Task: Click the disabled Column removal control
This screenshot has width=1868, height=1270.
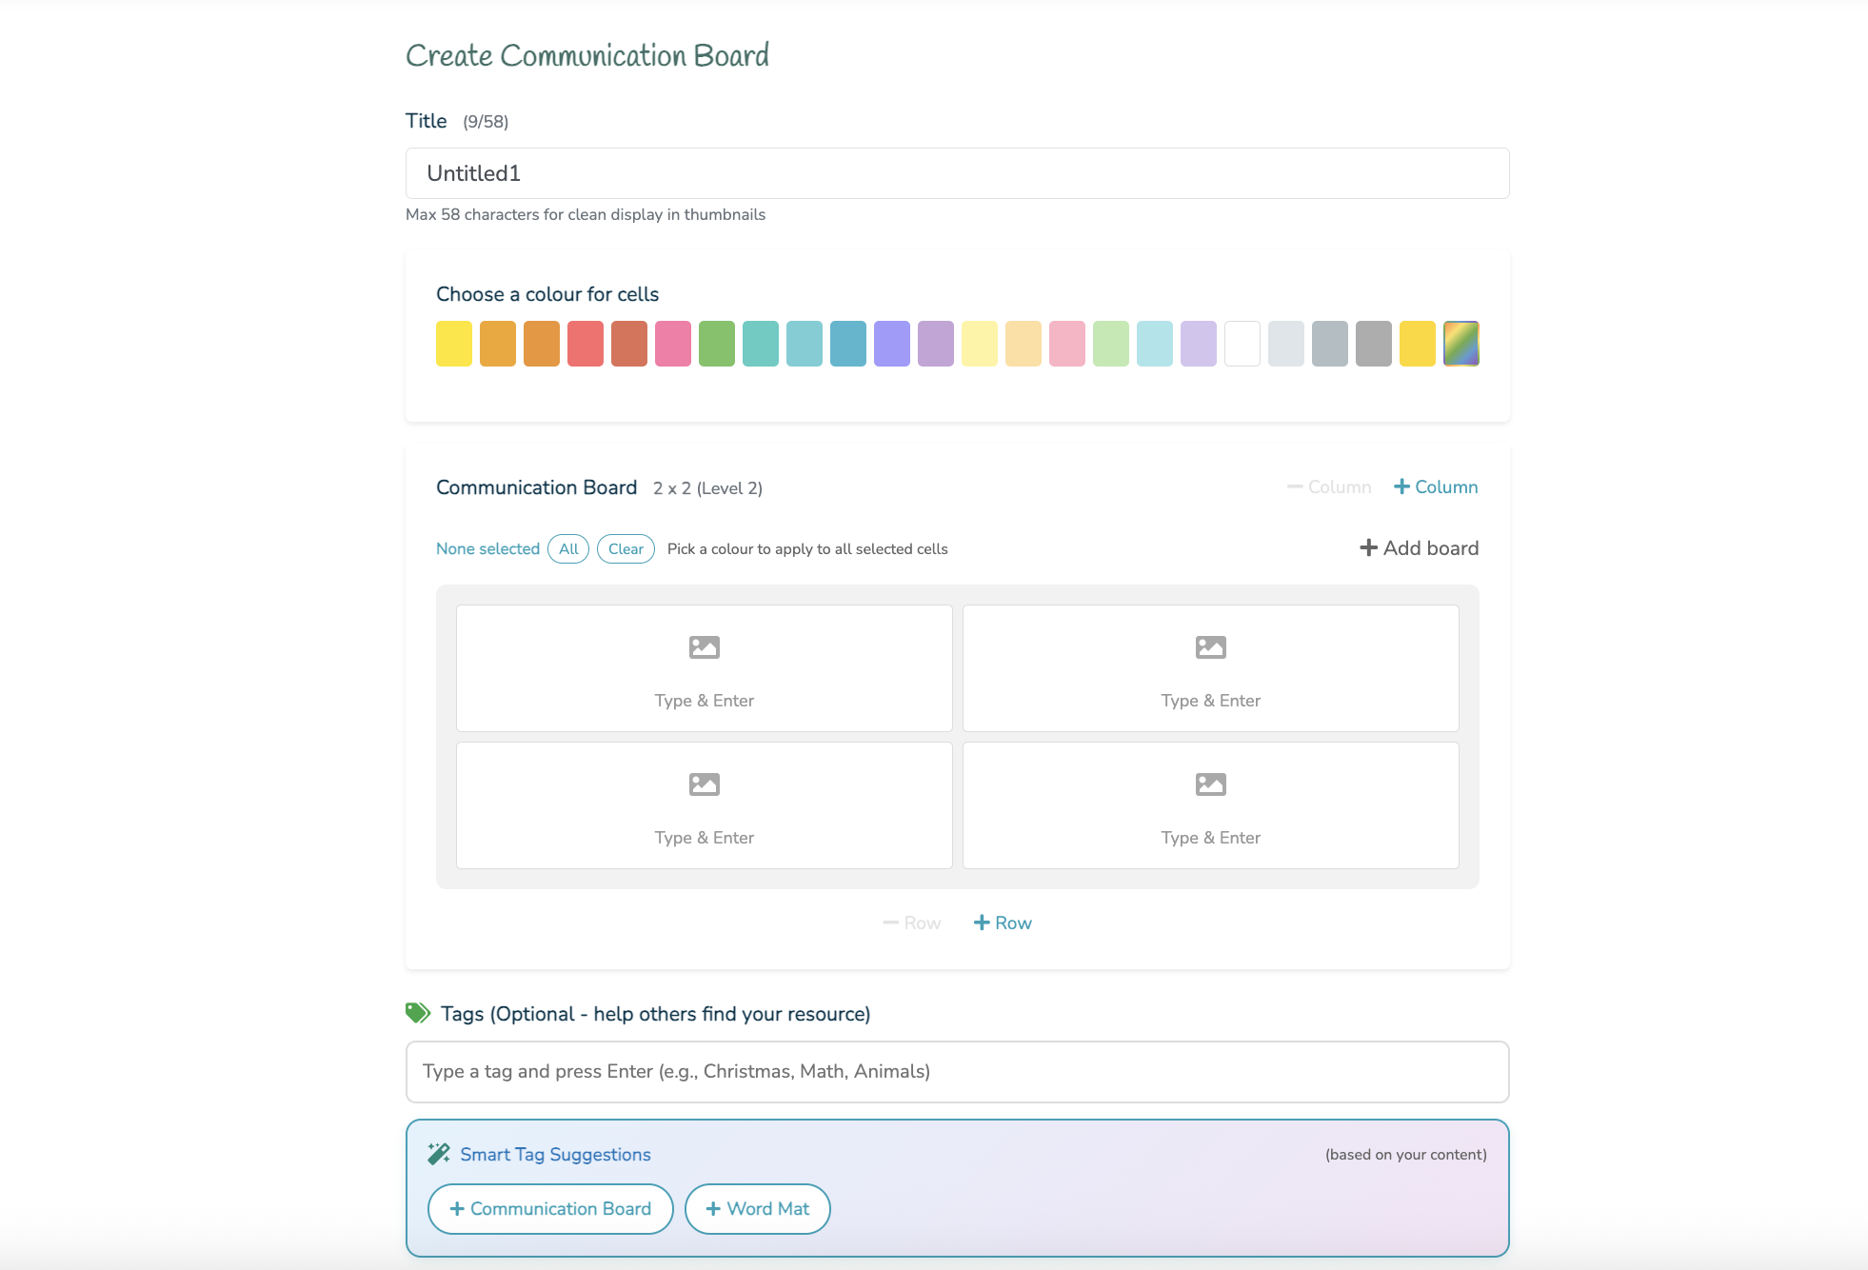Action: (x=1330, y=486)
